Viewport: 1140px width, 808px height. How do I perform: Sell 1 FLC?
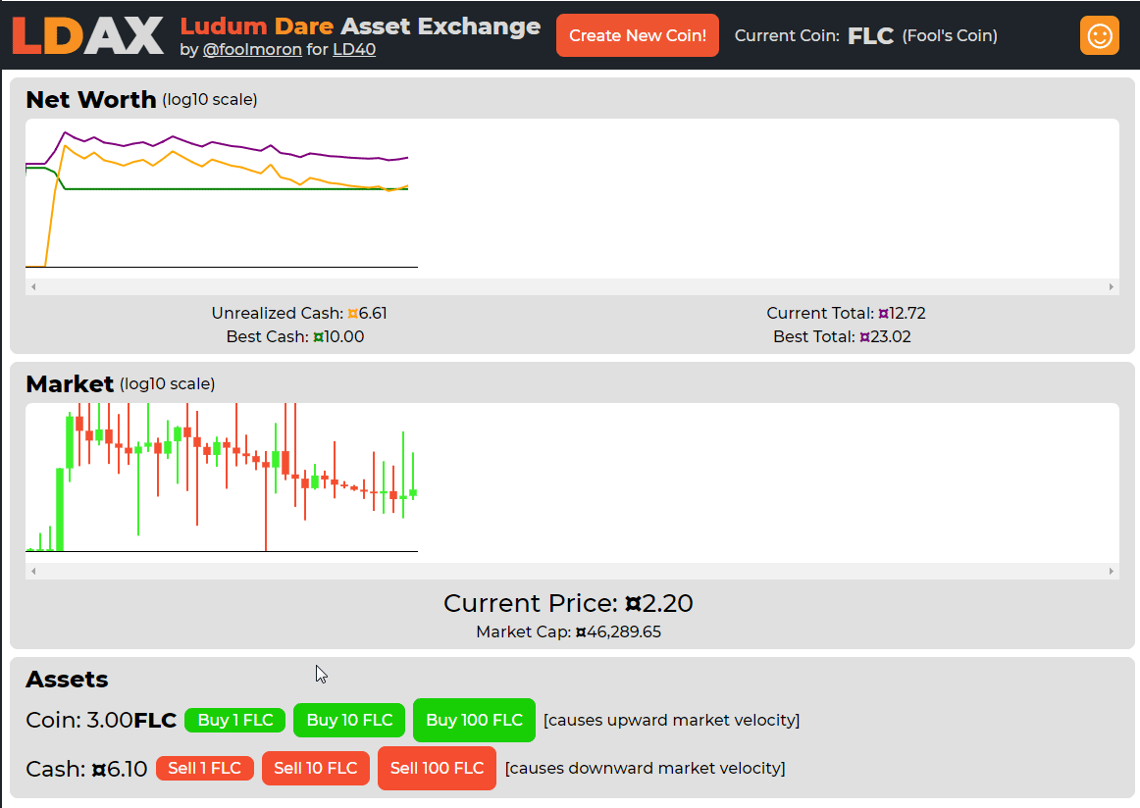(x=205, y=768)
